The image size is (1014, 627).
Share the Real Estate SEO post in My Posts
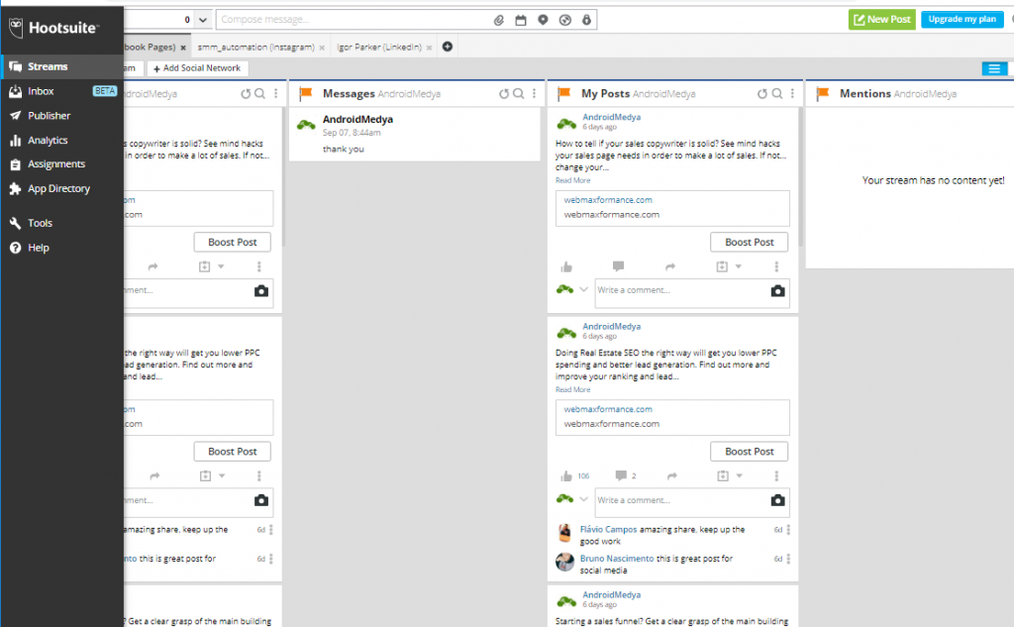coord(672,476)
